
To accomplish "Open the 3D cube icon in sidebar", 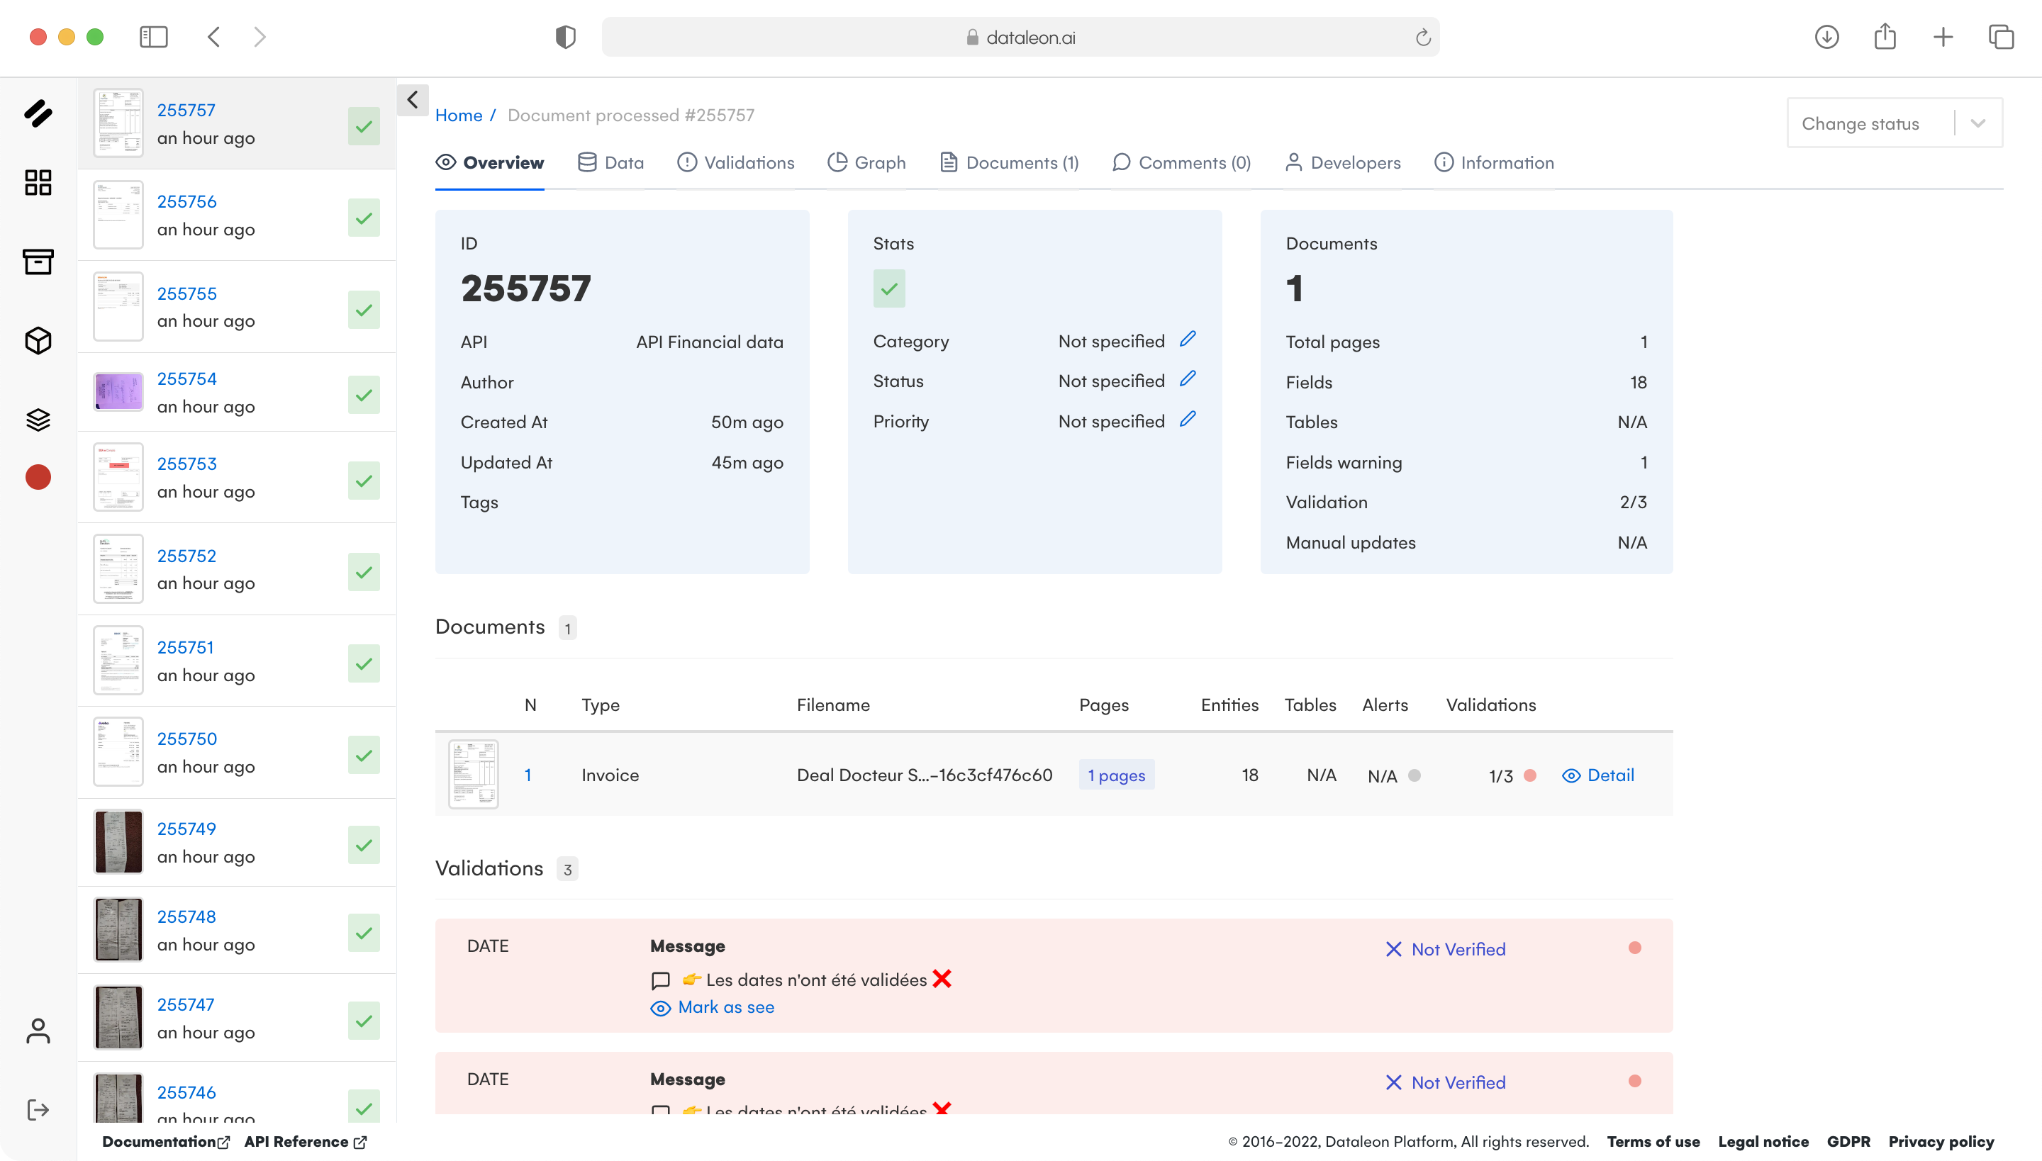I will click(38, 340).
